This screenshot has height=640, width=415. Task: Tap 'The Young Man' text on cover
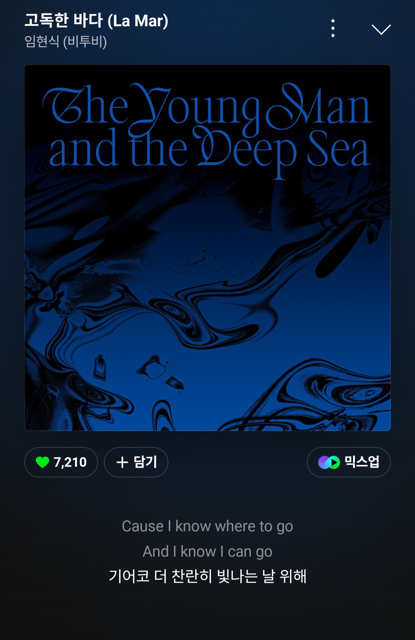(207, 107)
